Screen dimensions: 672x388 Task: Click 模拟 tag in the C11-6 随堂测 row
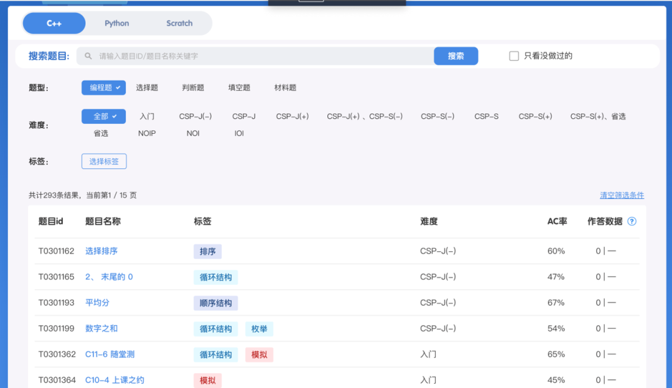259,354
